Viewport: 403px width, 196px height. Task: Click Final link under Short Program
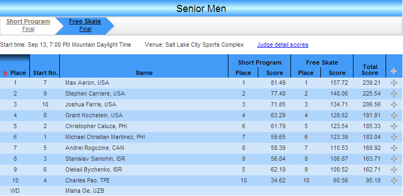tap(28, 29)
